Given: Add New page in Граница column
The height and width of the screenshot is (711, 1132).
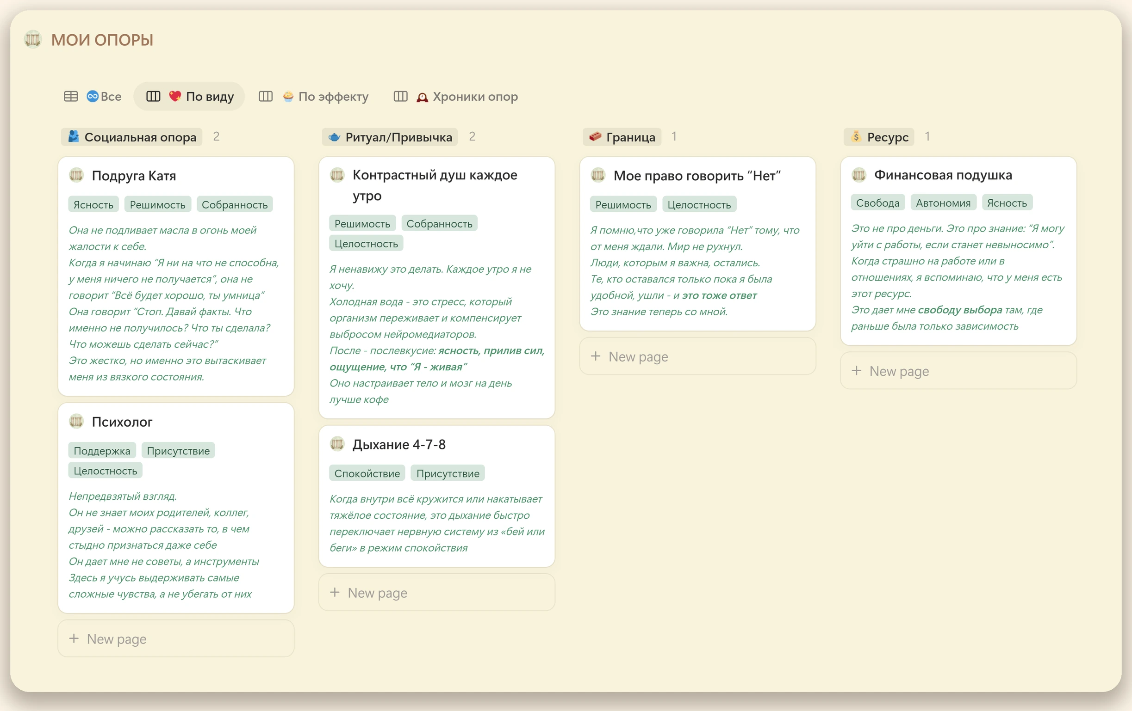Looking at the screenshot, I should [x=697, y=356].
